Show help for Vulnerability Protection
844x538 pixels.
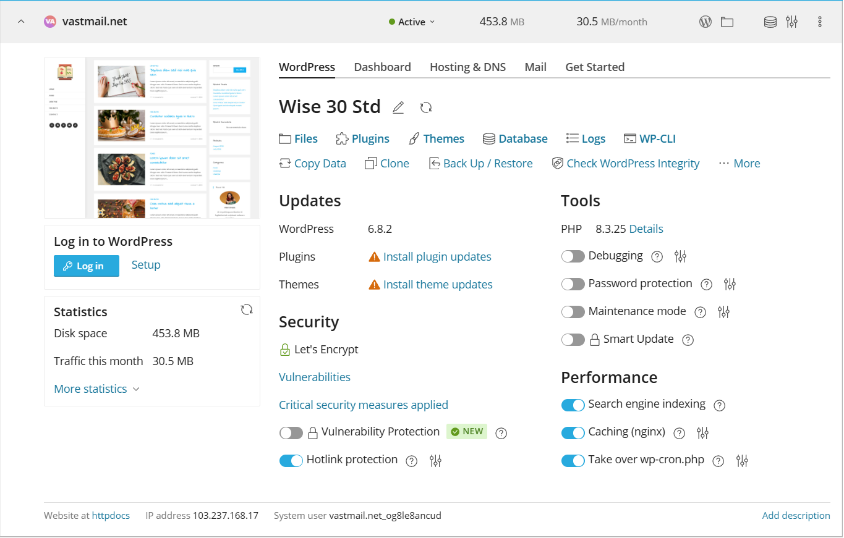coord(501,433)
